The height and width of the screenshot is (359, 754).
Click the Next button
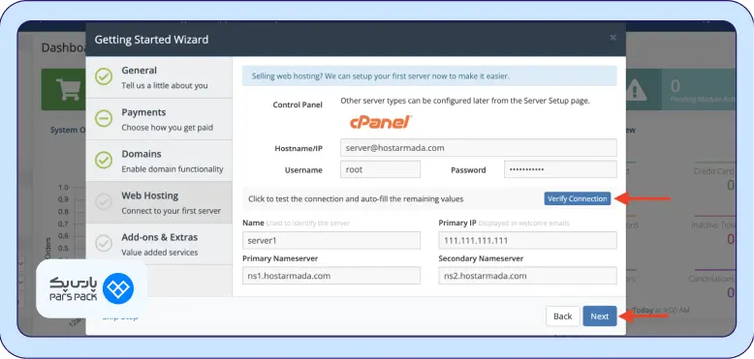[600, 316]
